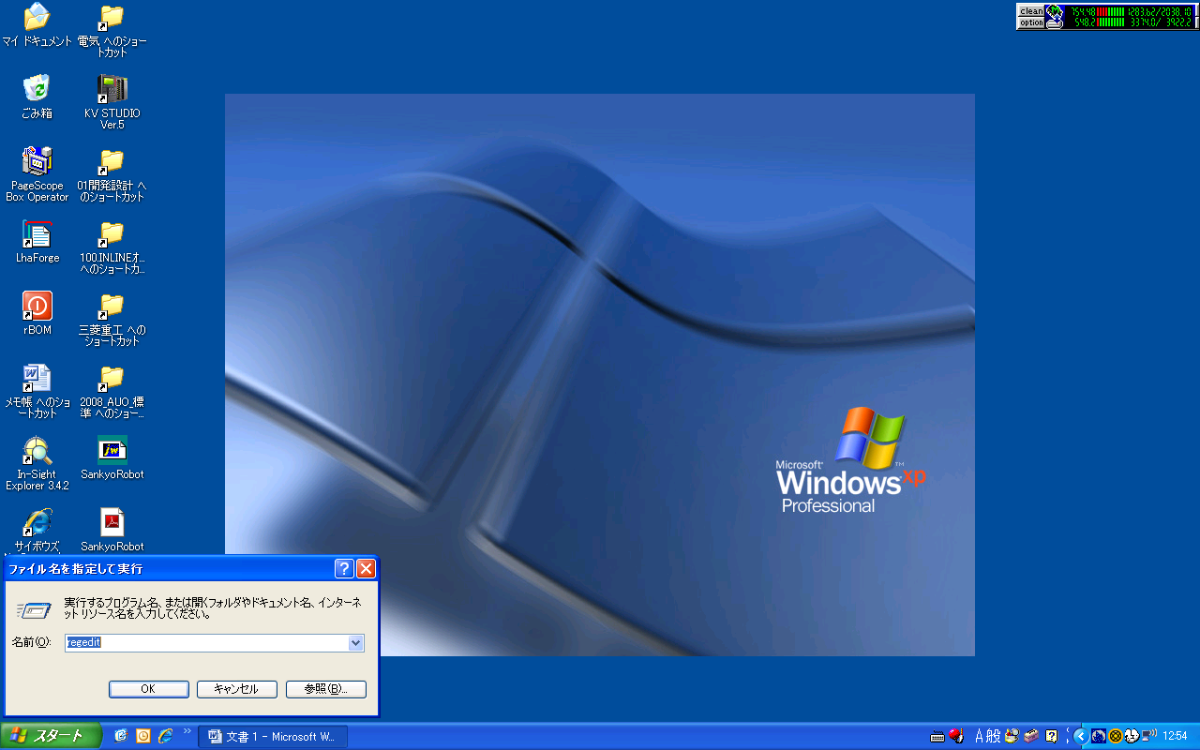Click the IME input mode A indicator
The width and height of the screenshot is (1200, 750).
click(x=981, y=737)
